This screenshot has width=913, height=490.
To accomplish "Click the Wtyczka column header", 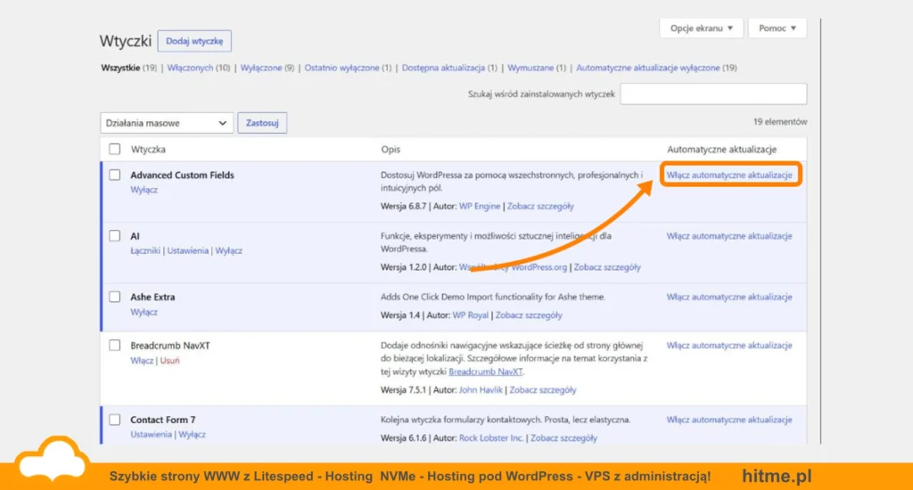I will (148, 149).
